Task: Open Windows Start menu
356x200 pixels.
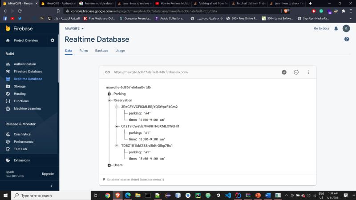Action: pyautogui.click(x=5, y=195)
